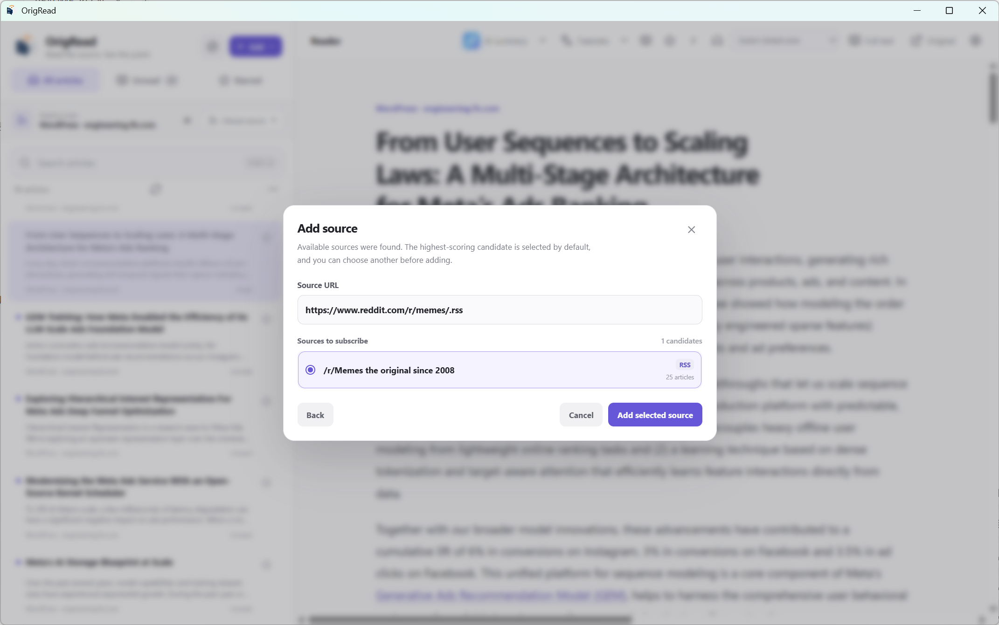
Task: Click the Source URL input field
Action: [x=499, y=310]
